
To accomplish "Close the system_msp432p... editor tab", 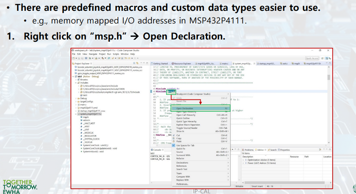I will pyautogui.click(x=254, y=64).
